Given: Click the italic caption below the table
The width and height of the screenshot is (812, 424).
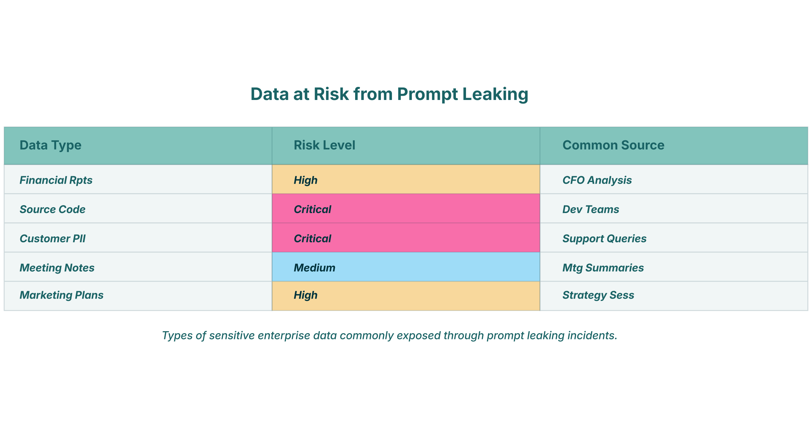Looking at the screenshot, I should 389,335.
